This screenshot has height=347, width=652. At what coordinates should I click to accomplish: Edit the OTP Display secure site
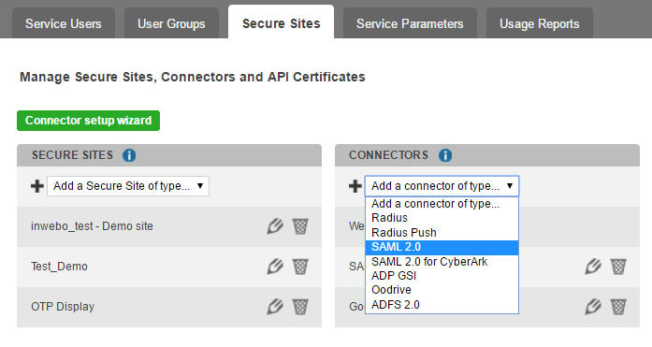tap(275, 307)
